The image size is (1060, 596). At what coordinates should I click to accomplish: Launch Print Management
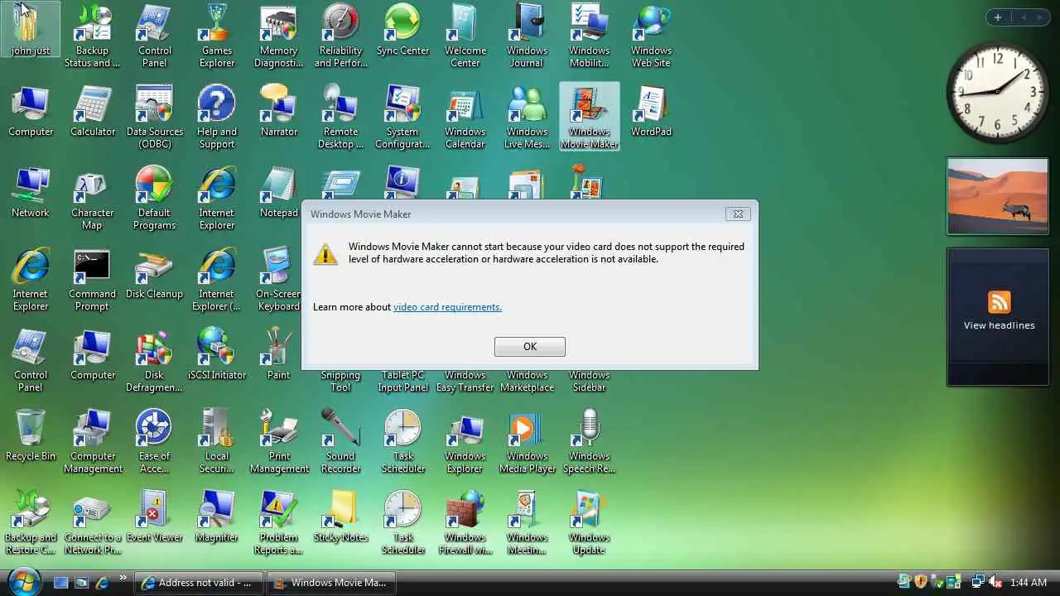pos(279,441)
